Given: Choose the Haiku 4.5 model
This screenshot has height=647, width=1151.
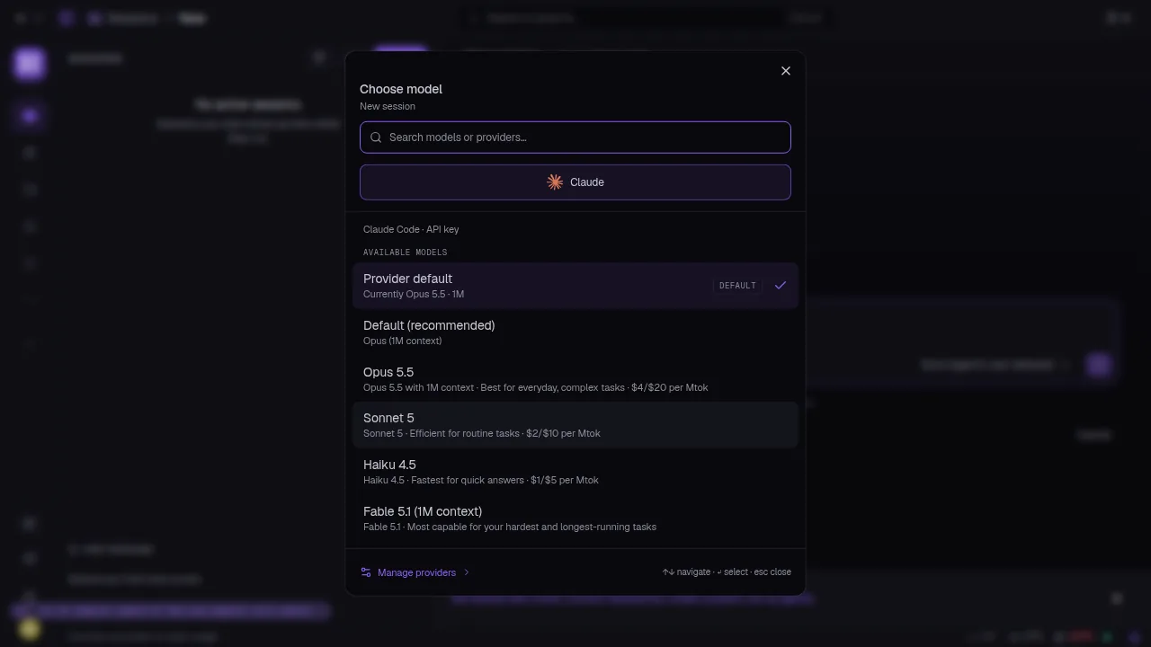Looking at the screenshot, I should point(575,472).
